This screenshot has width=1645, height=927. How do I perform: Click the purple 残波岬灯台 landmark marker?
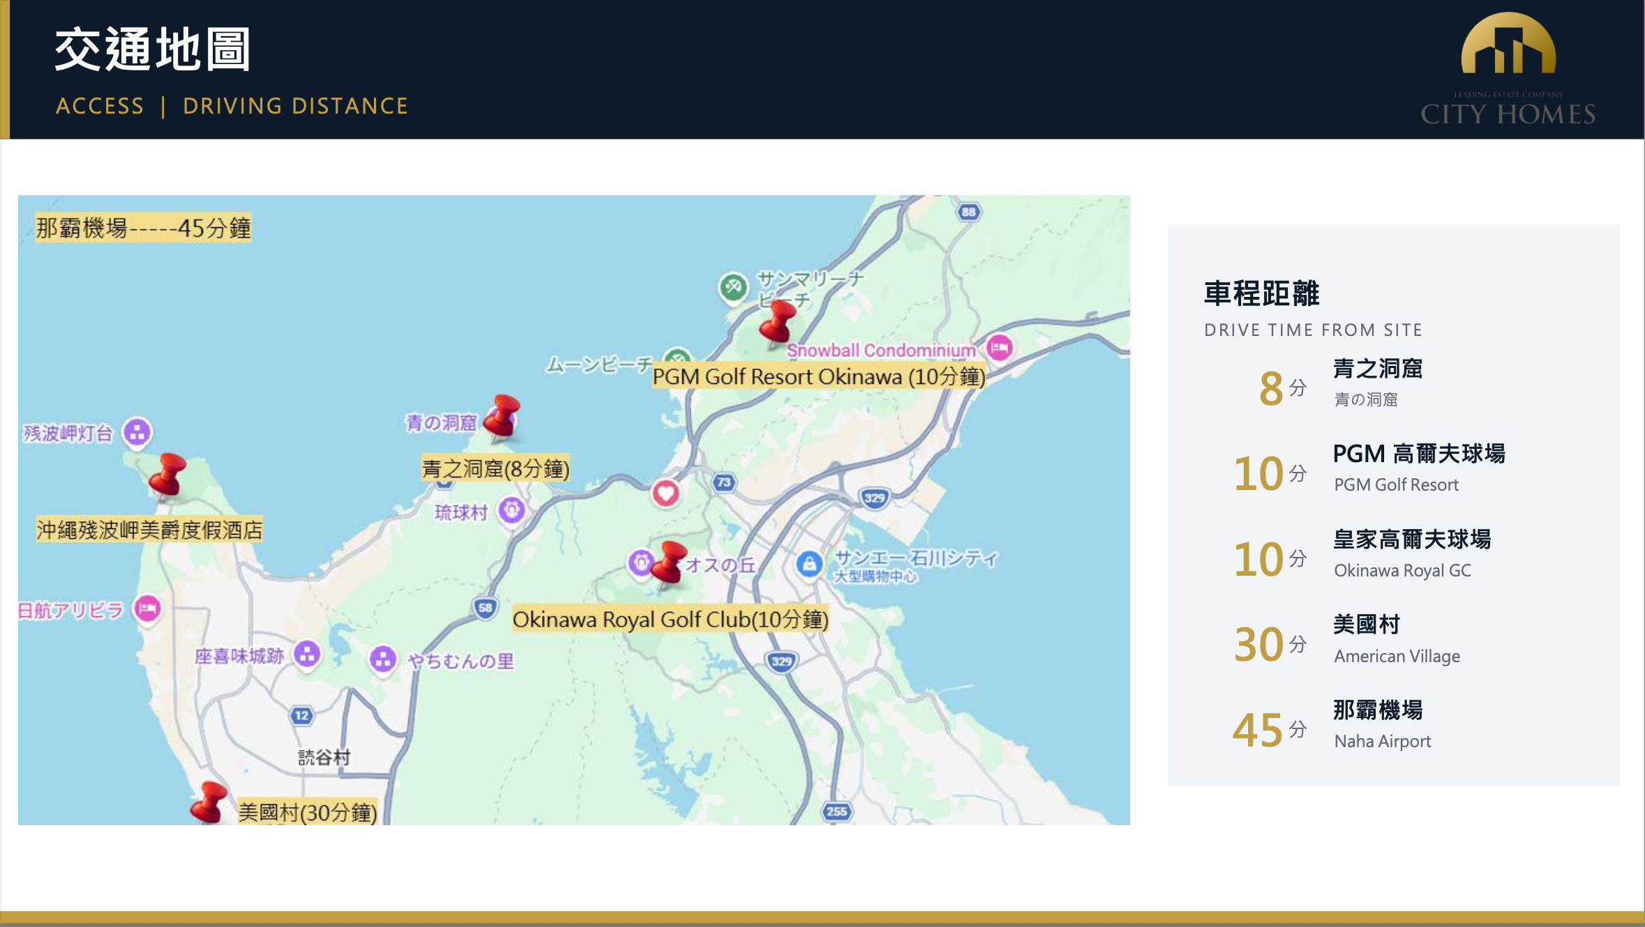pos(137,432)
